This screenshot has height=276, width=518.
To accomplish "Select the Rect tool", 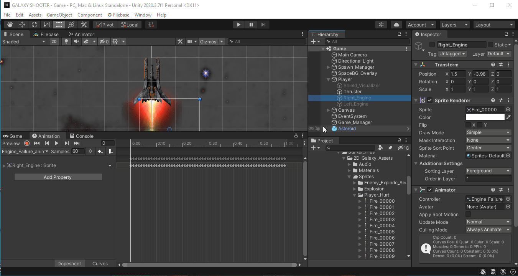I will [59, 25].
